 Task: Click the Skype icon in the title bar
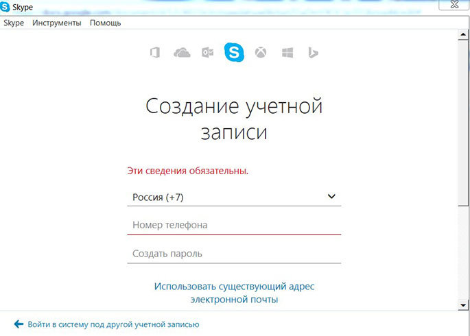click(5, 7)
